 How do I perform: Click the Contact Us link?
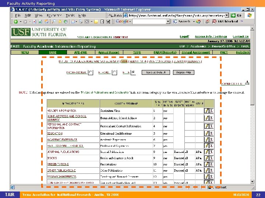click(x=240, y=36)
